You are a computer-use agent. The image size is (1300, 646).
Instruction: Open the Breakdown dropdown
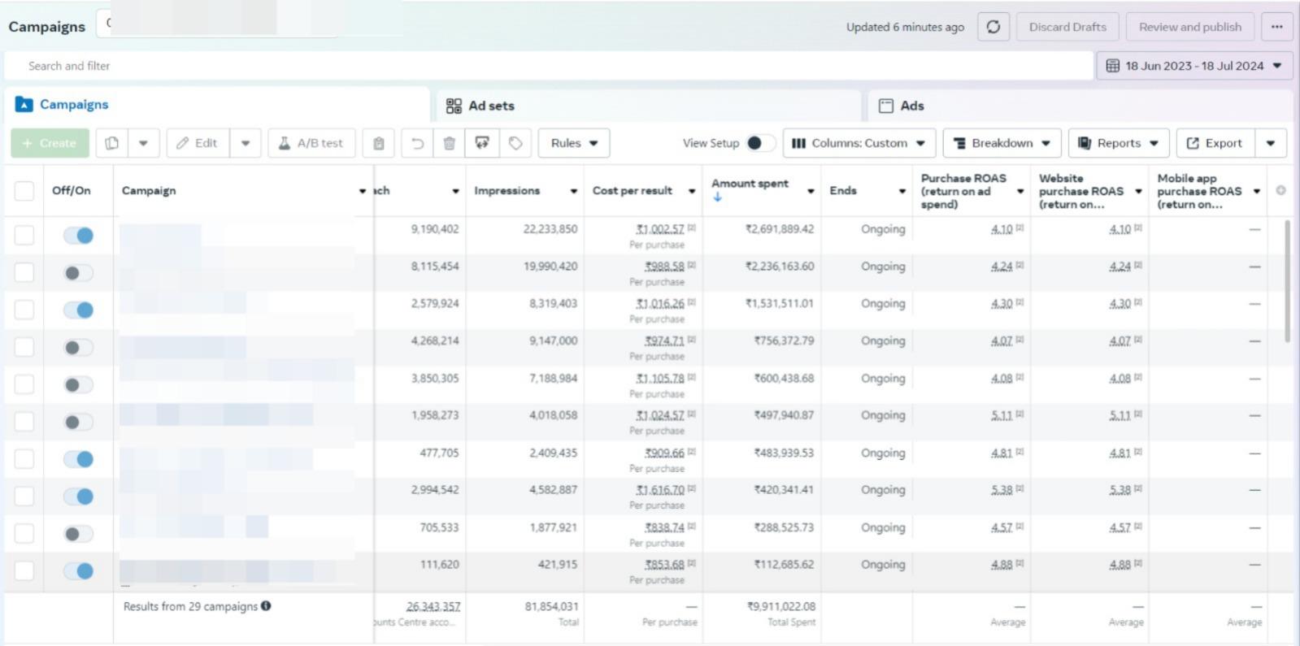[1002, 143]
